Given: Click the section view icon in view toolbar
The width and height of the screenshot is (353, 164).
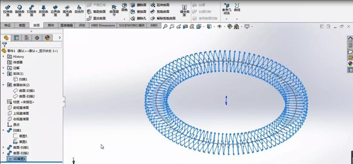Looking at the screenshot, I should [185, 26].
